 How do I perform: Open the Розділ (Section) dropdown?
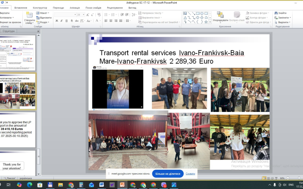pos(43,22)
